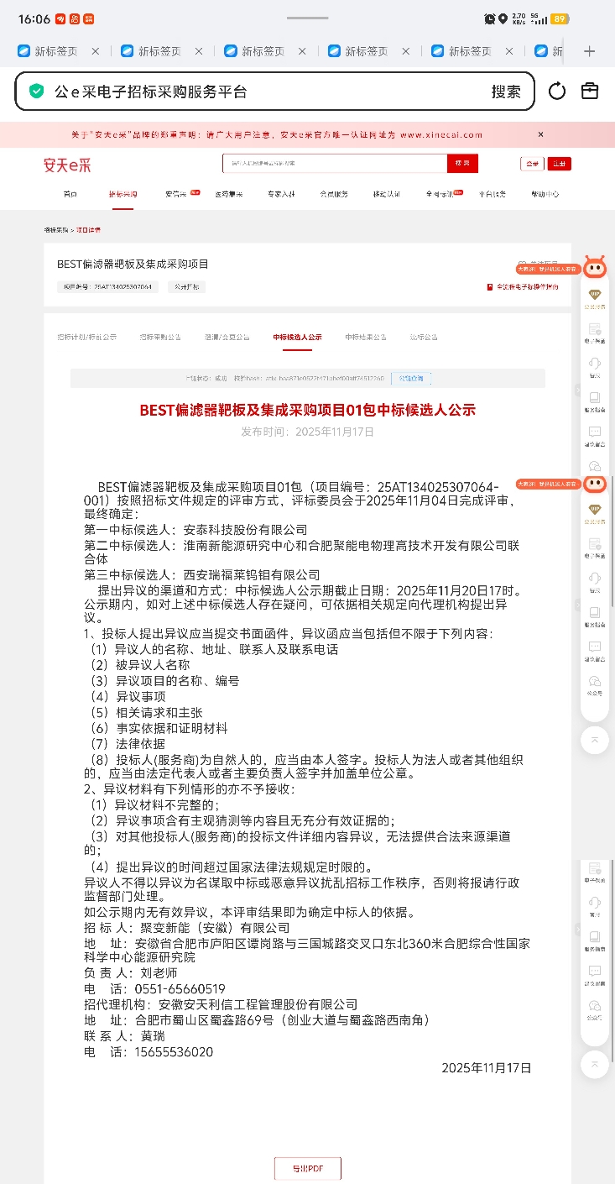Viewport: 615px width, 1184px height.
Task: Click the red site search button
Action: (463, 163)
